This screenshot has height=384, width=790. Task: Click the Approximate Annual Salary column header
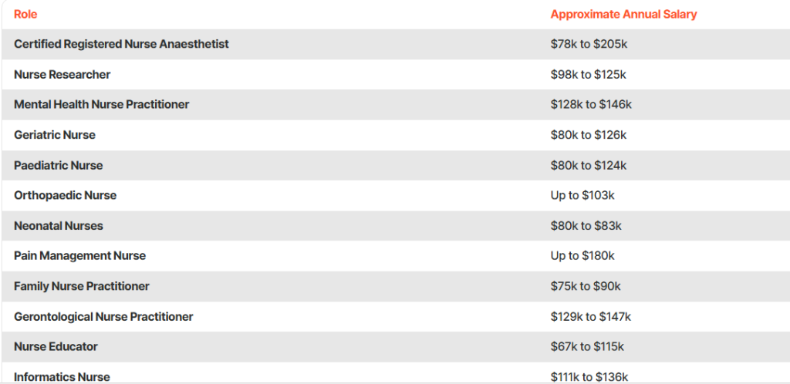(623, 14)
